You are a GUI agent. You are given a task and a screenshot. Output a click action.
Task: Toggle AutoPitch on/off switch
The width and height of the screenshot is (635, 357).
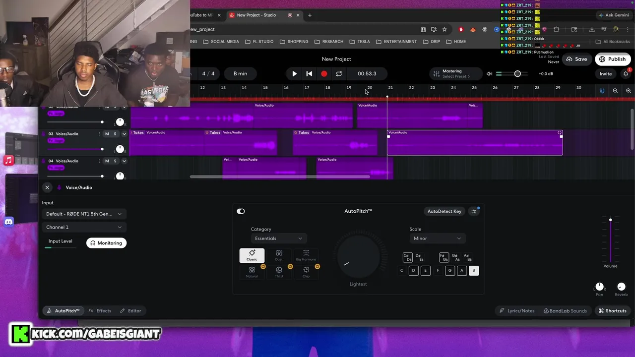pos(241,211)
